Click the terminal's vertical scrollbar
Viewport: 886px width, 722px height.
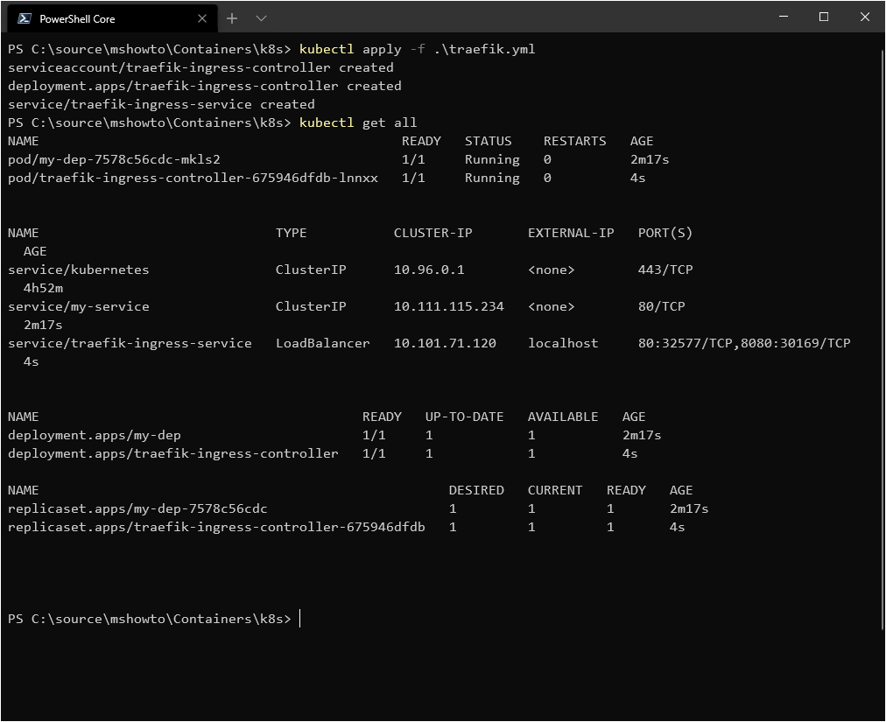tap(882, 339)
